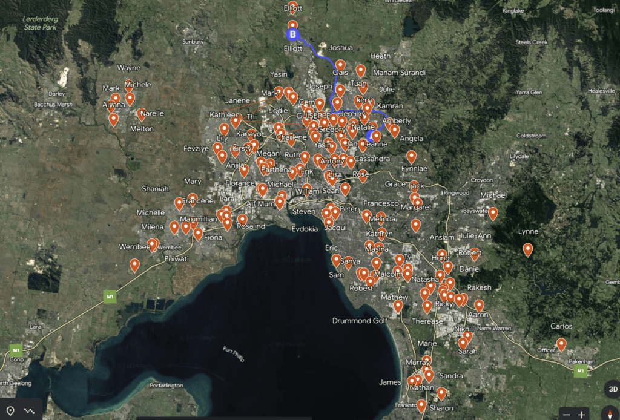Open the Eniwati placemark pin
This screenshot has height=420, width=620.
pyautogui.click(x=134, y=264)
